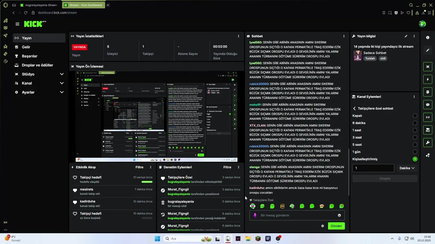Screen dimensions: 435x244
Task: Click the purple microphone icon in the chat box
Action: click(x=255, y=215)
